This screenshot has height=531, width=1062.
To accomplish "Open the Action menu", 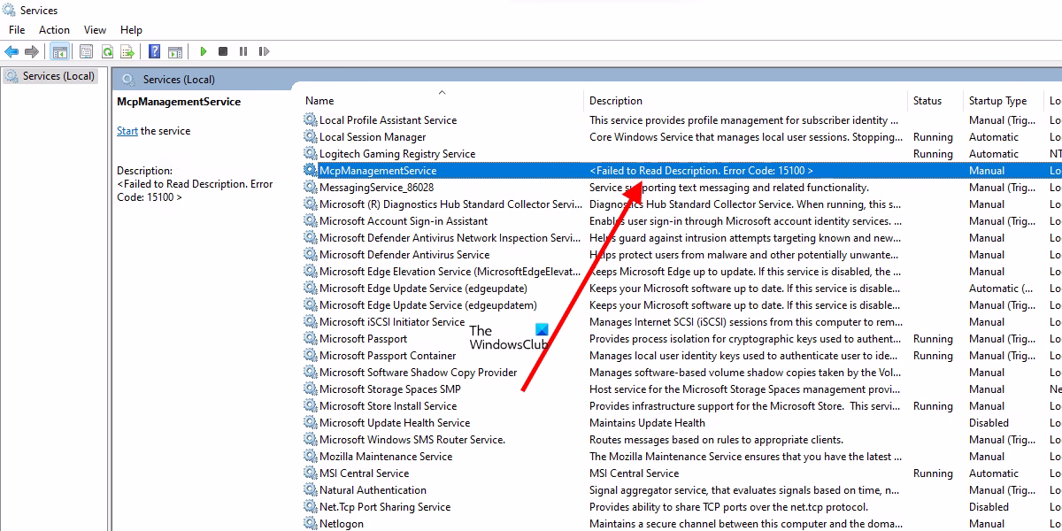I will tap(54, 29).
